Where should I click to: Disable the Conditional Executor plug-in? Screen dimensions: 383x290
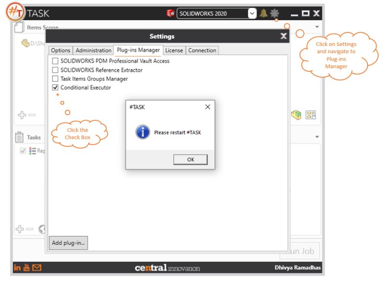(x=55, y=88)
